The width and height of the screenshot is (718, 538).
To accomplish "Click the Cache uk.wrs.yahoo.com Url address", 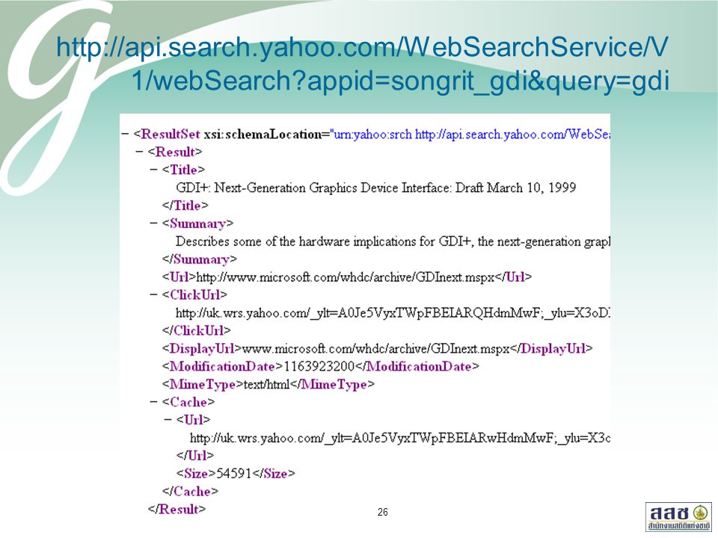I will coord(399,439).
